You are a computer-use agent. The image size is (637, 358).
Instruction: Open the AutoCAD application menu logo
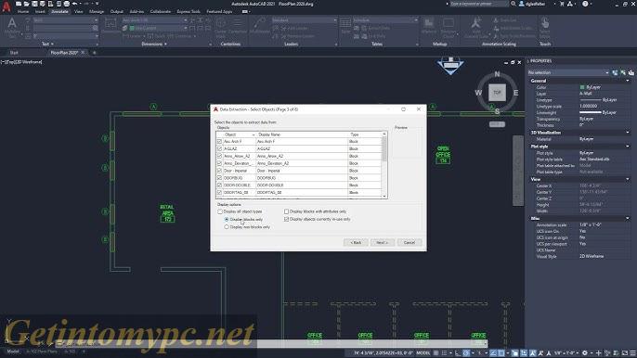tap(6, 6)
